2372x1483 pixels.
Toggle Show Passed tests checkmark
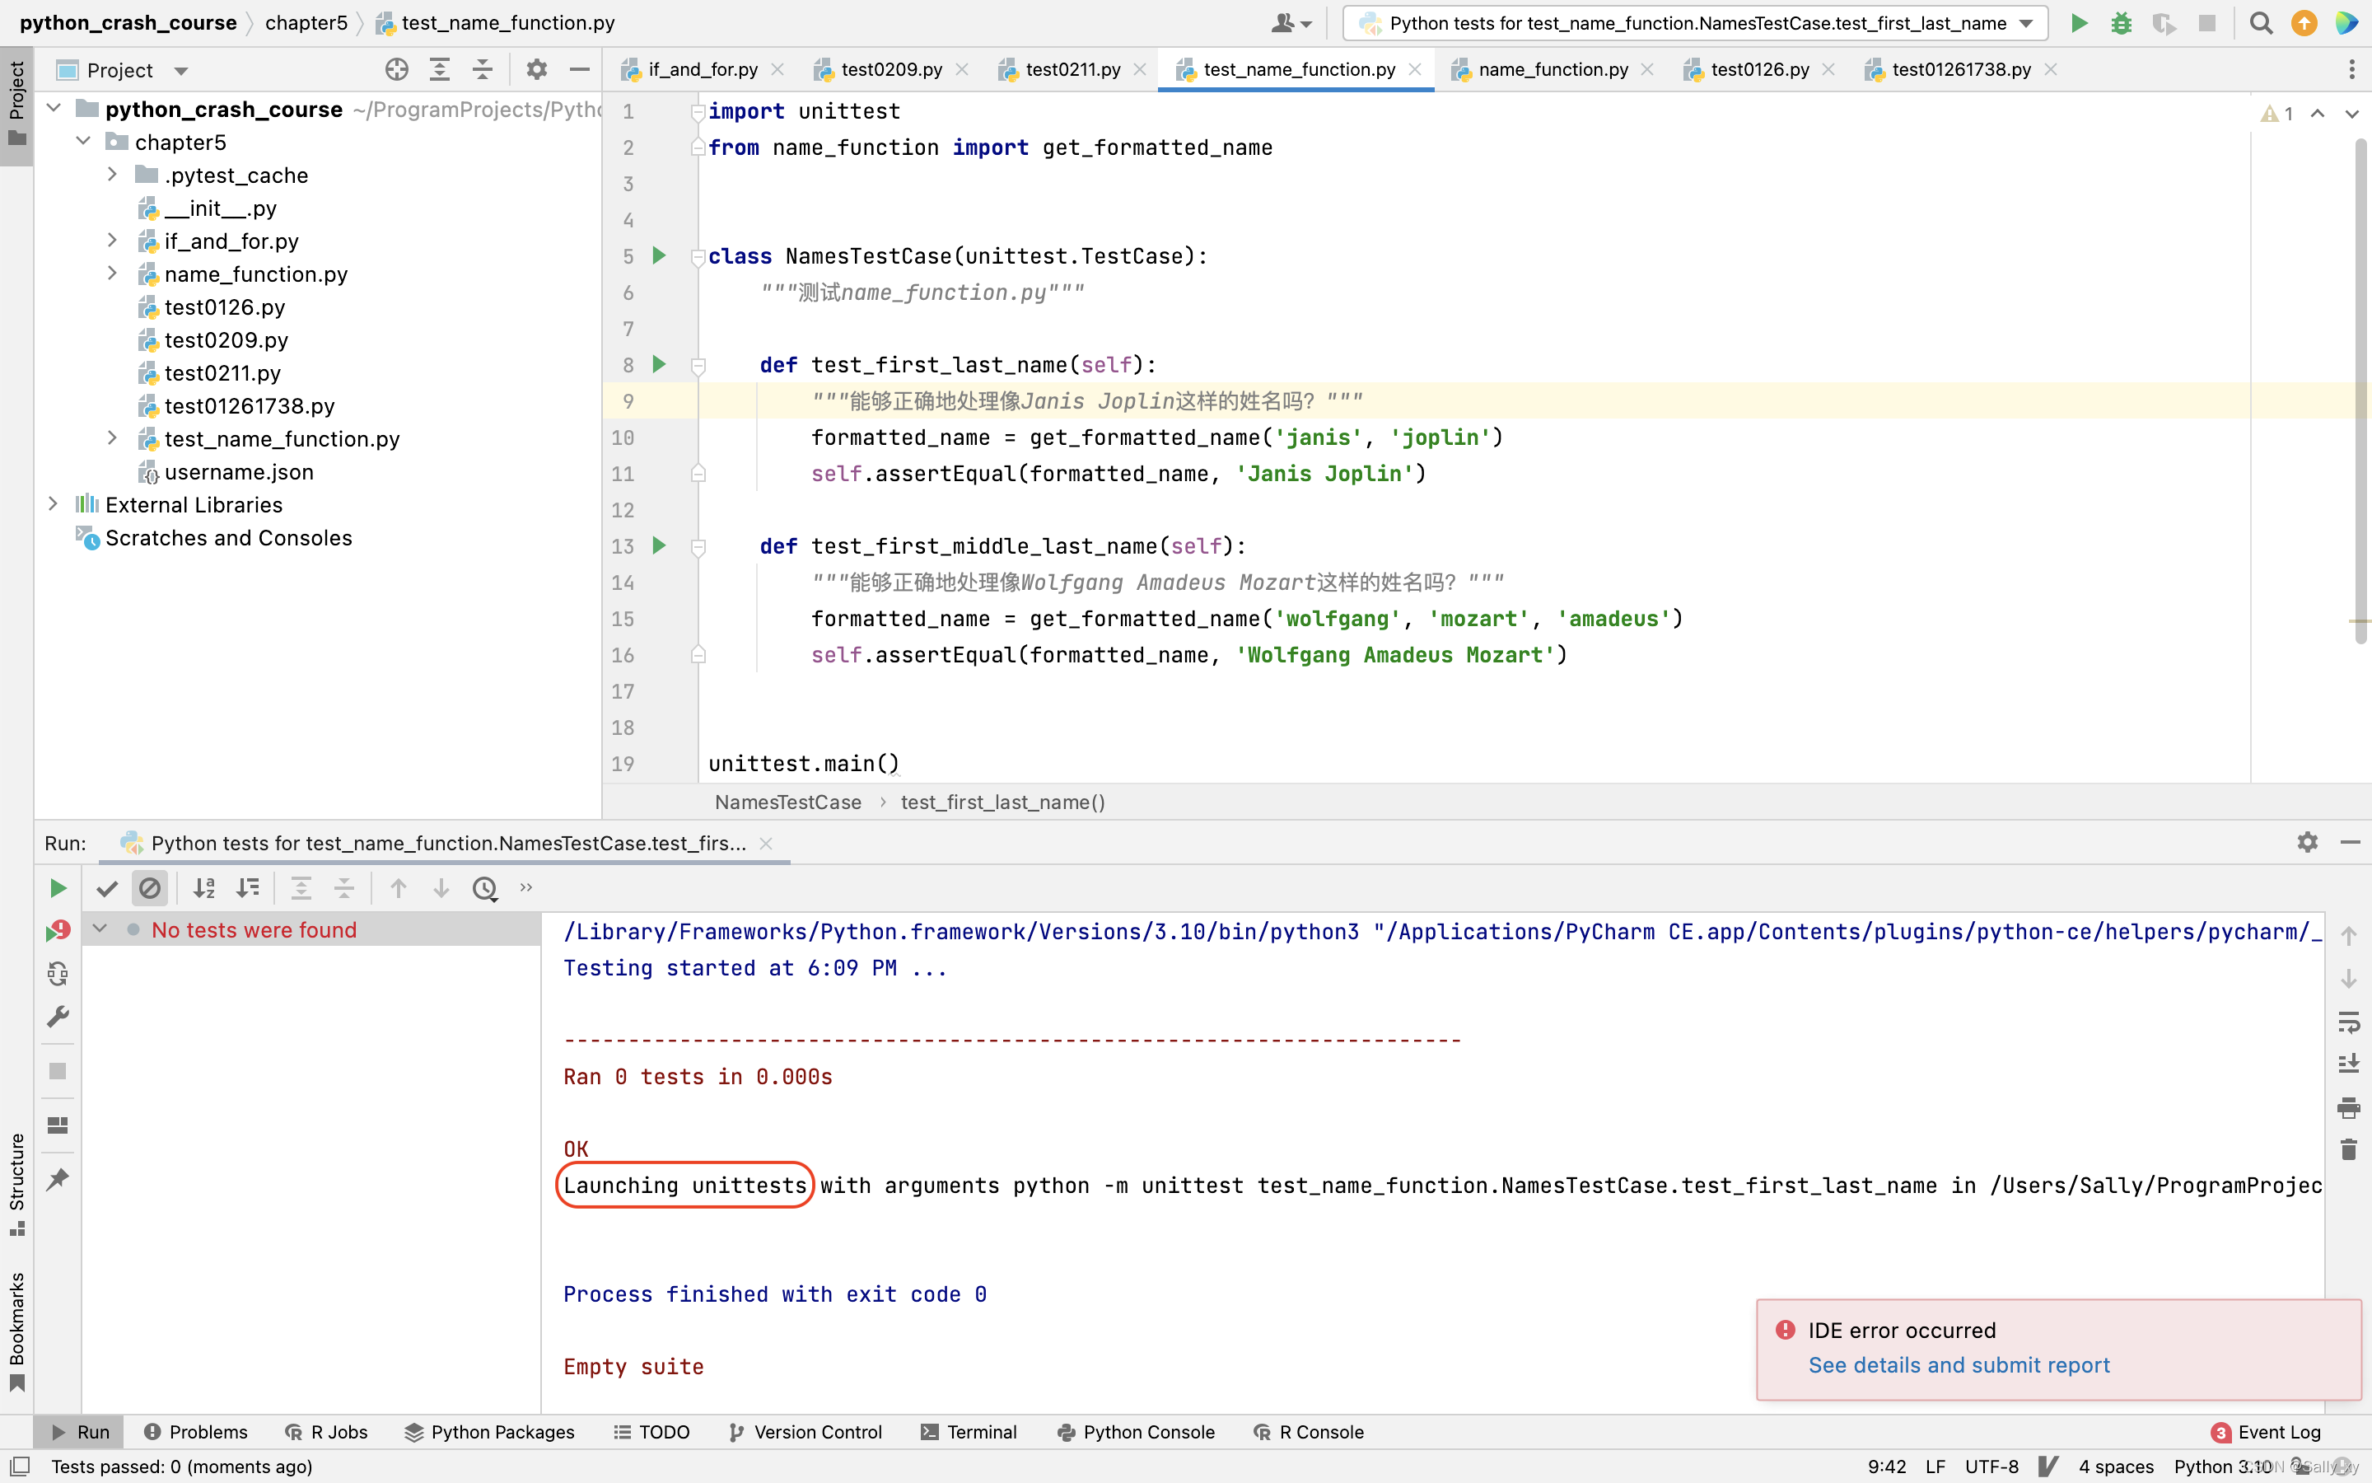point(107,887)
